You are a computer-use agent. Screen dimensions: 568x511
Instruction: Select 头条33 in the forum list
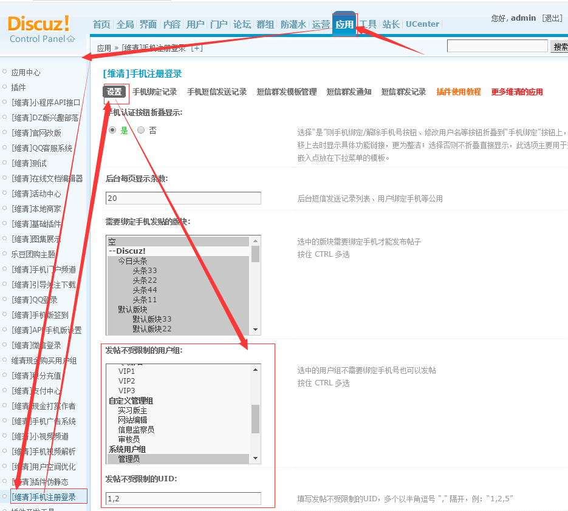pos(178,271)
